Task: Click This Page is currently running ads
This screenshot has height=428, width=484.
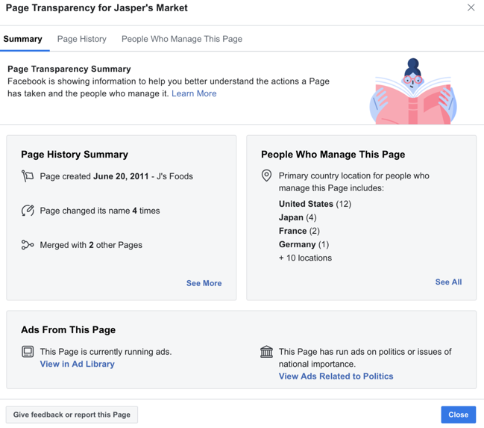Action: (106, 352)
